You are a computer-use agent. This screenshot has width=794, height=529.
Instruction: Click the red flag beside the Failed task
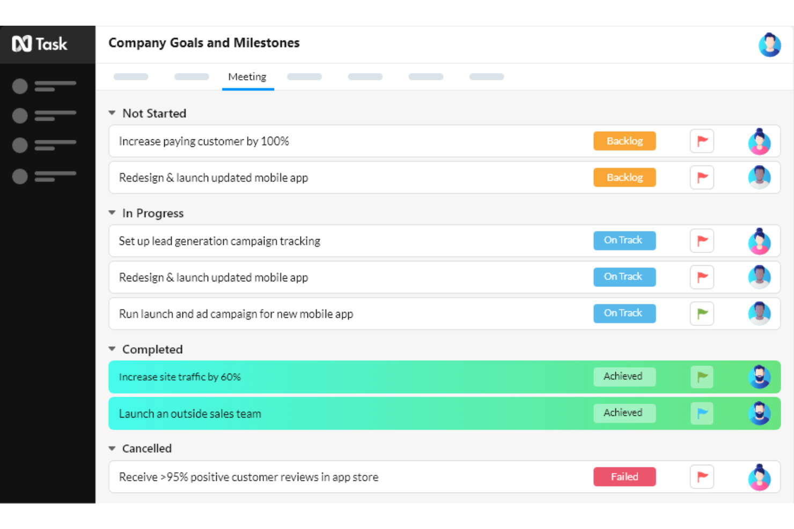(702, 476)
